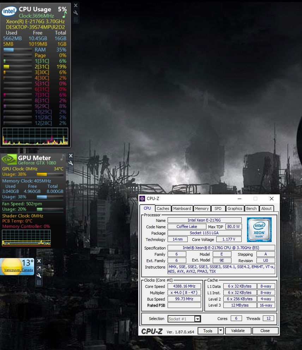Click the Nvidia logo in GPU Meter
Viewport: 302px width, 350px height.
click(x=9, y=159)
